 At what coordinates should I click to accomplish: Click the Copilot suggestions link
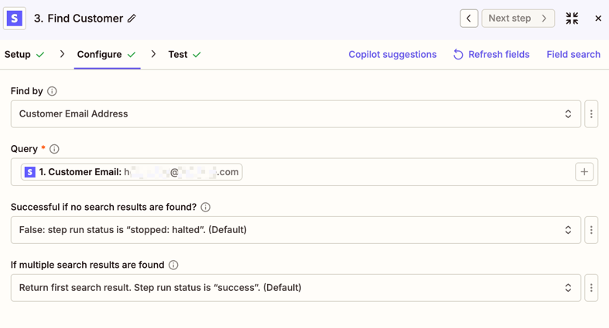[392, 55]
